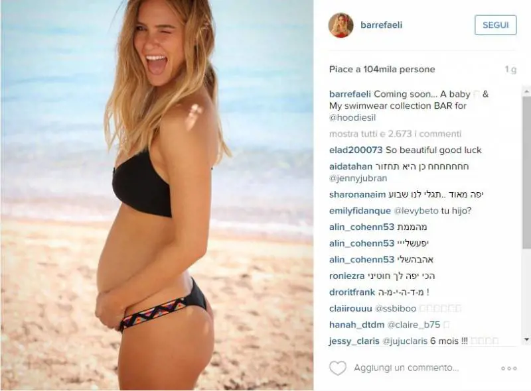Open barrefaeli username link in header
The height and width of the screenshot is (391, 531).
(x=381, y=25)
